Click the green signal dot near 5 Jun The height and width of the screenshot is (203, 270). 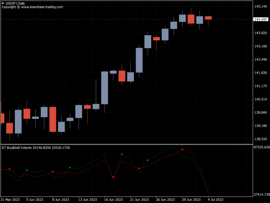click(x=27, y=170)
